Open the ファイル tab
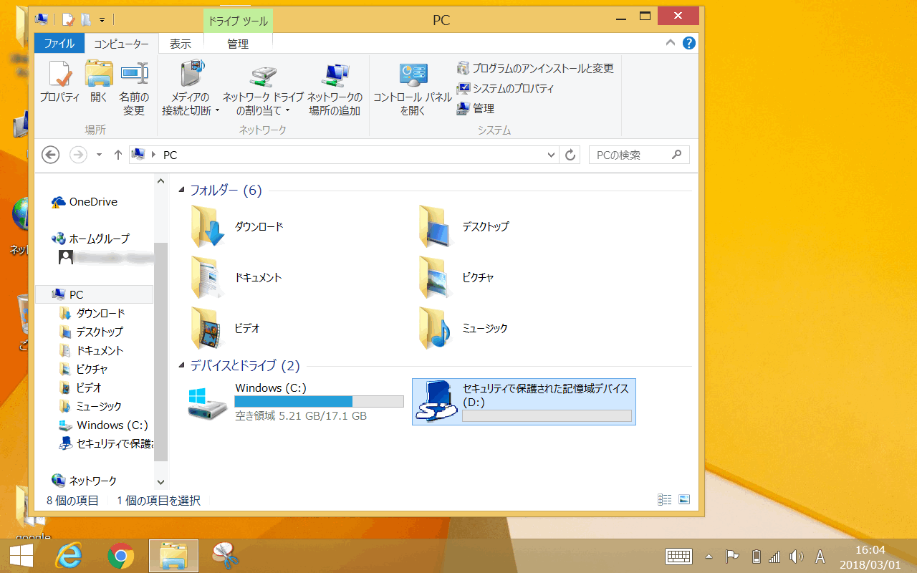The height and width of the screenshot is (573, 917). point(59,44)
